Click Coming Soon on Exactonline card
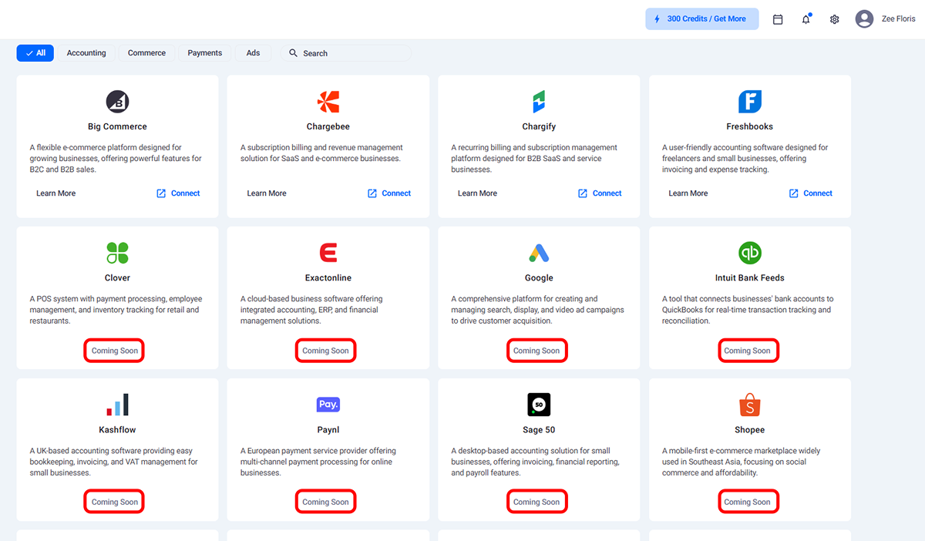Viewport: 925px width, 541px height. [x=326, y=351]
